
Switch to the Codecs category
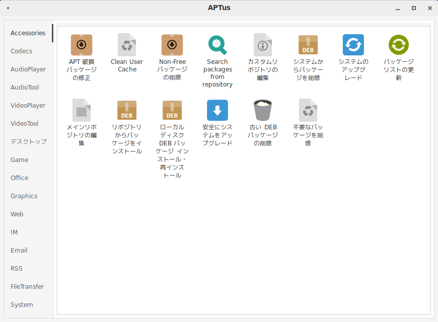tap(28, 51)
